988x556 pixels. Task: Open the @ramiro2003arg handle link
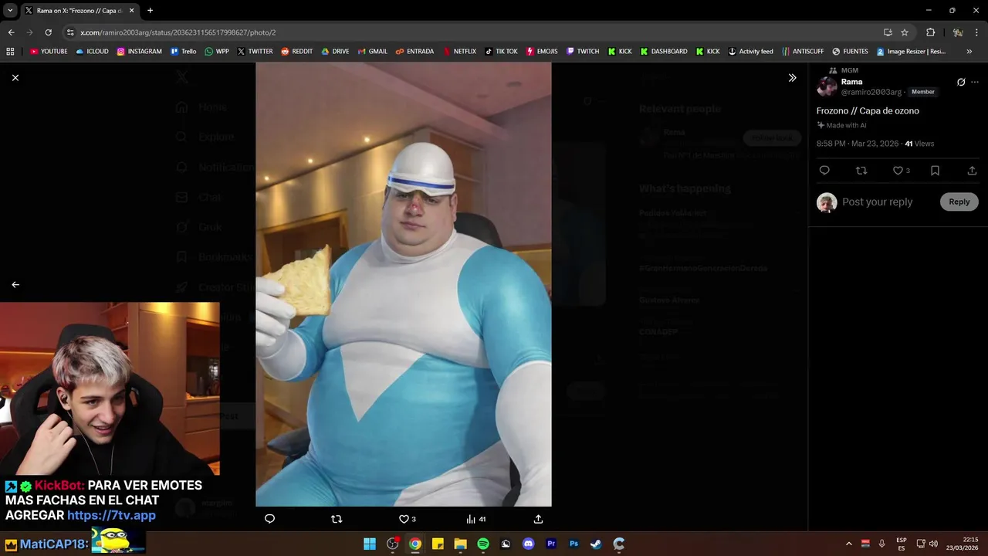point(871,92)
